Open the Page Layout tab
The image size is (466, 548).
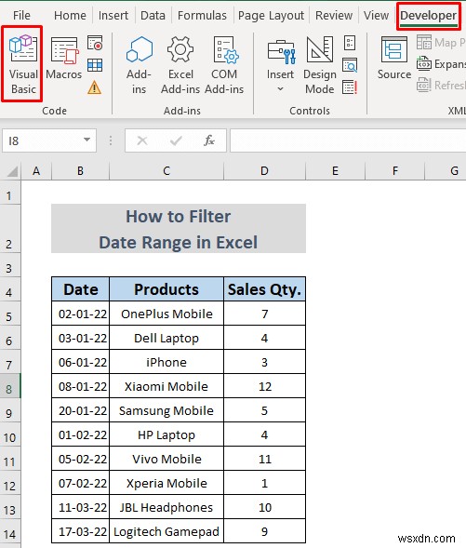(x=271, y=16)
